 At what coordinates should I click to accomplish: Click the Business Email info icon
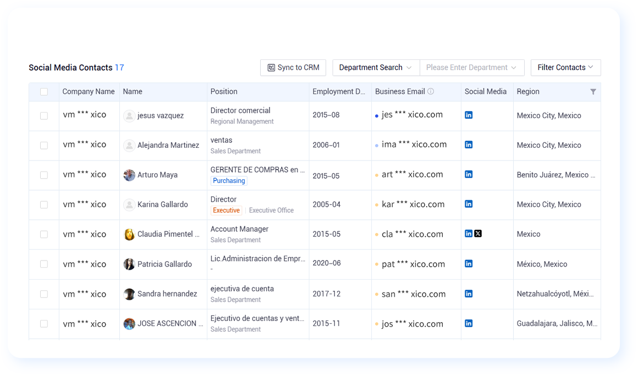point(431,91)
